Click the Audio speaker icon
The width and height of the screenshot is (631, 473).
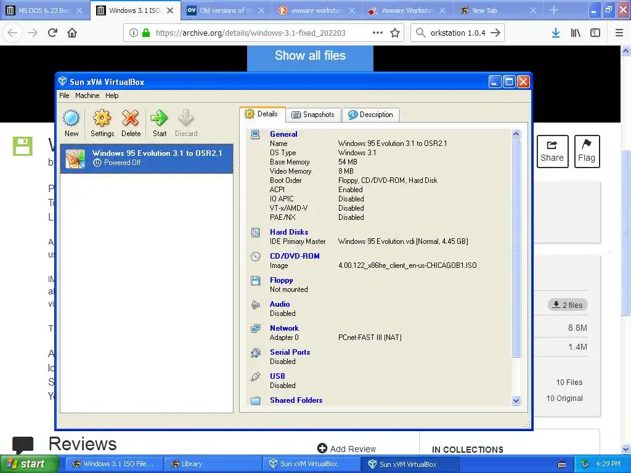click(x=255, y=304)
